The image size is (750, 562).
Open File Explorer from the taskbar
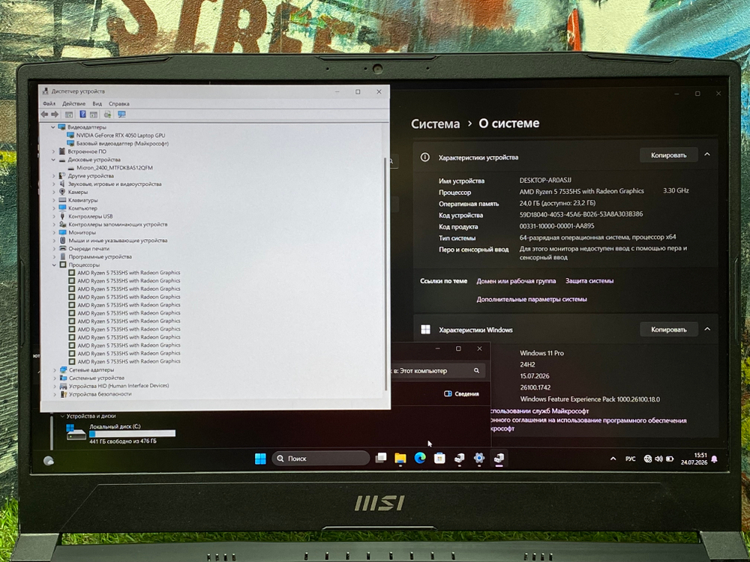[x=400, y=459]
